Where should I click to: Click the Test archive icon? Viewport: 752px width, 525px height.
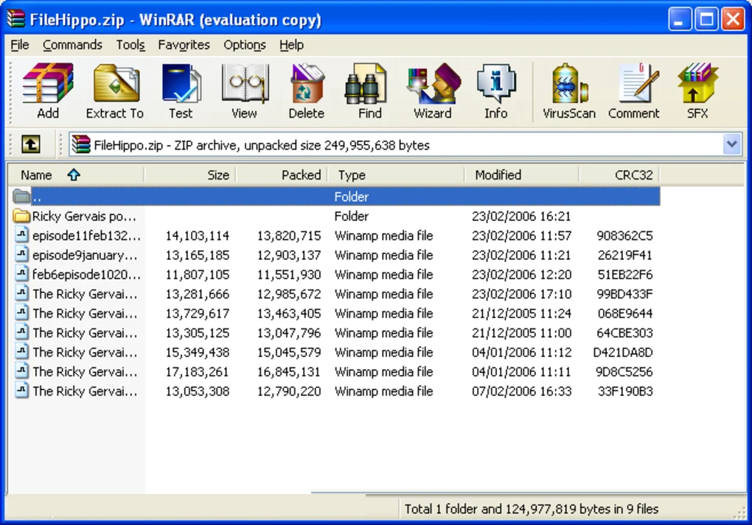pyautogui.click(x=181, y=83)
